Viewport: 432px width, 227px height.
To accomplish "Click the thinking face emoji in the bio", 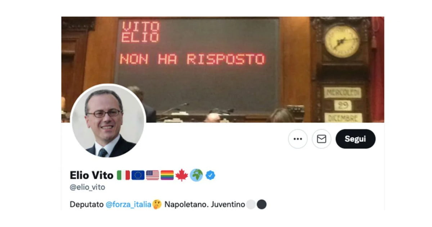I will pyautogui.click(x=157, y=205).
